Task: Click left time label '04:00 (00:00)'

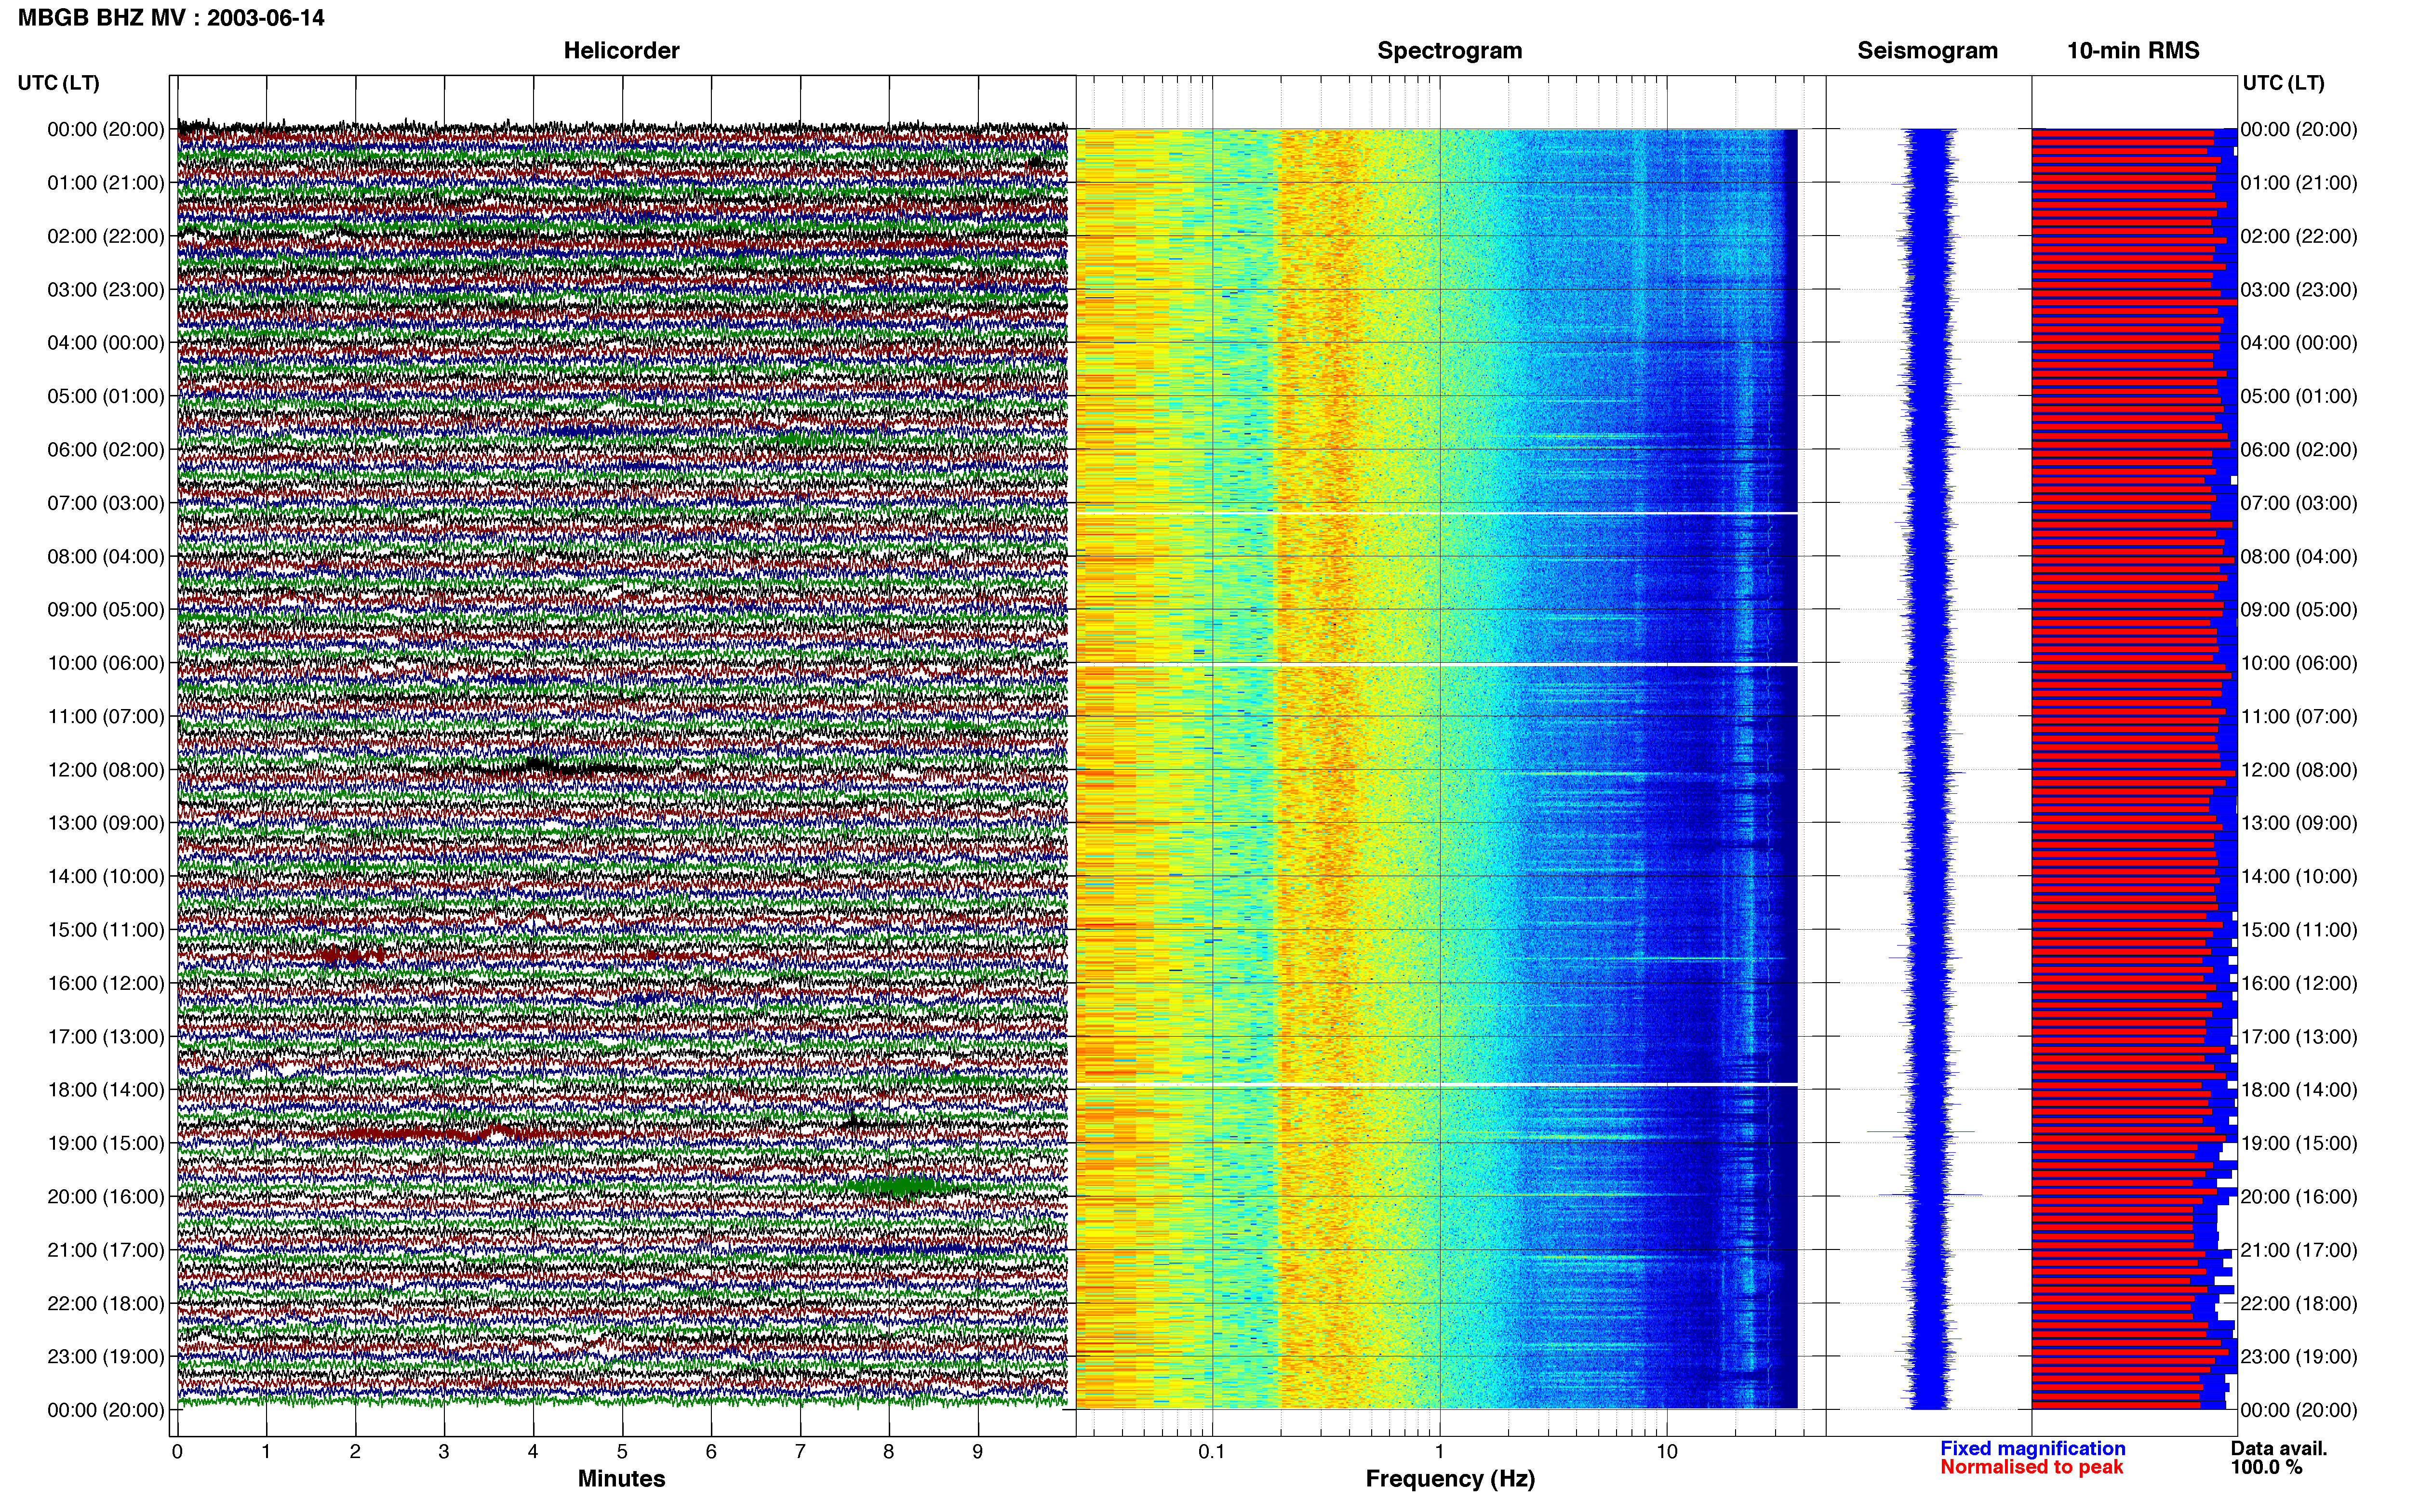Action: tap(106, 343)
